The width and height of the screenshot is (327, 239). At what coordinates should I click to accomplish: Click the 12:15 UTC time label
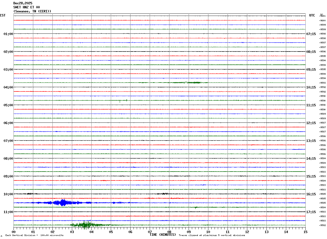click(311, 123)
